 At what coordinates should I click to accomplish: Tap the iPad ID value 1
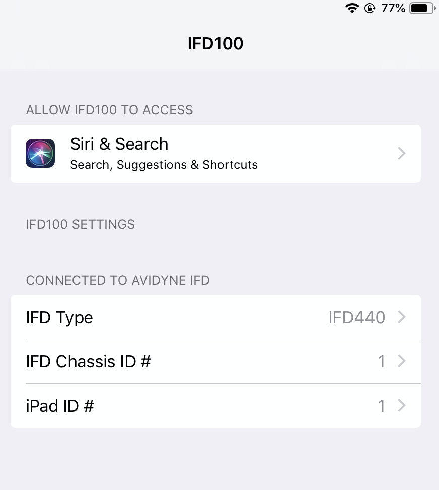[x=381, y=406]
